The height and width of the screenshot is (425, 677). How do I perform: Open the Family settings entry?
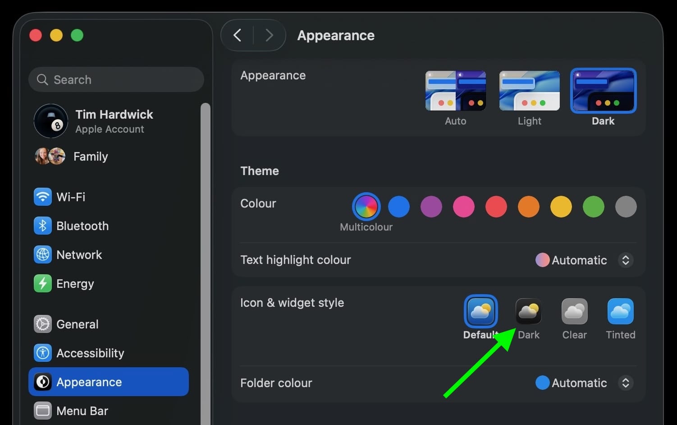[x=109, y=156]
